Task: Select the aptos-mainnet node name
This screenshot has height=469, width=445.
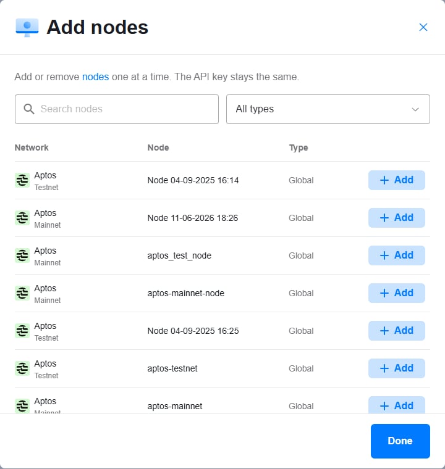Action: tap(175, 407)
